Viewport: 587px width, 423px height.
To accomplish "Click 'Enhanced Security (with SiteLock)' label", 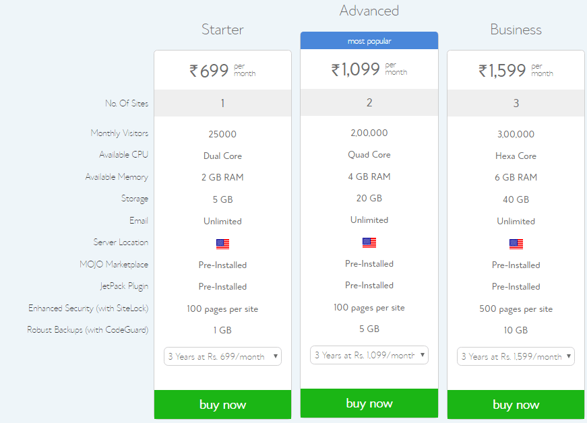I will 88,308.
